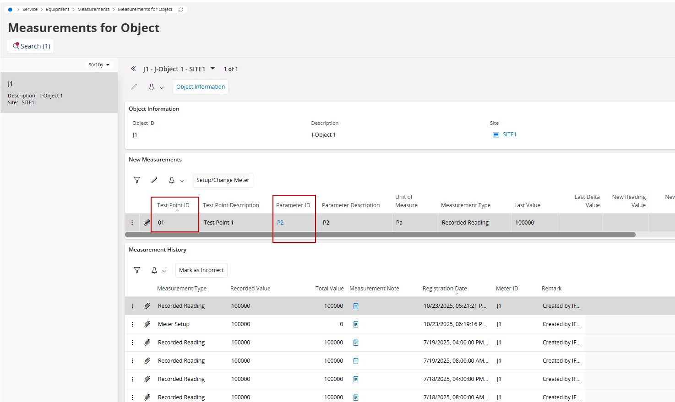The height and width of the screenshot is (402, 675).
Task: Open the P2 parameter link
Action: click(280, 223)
